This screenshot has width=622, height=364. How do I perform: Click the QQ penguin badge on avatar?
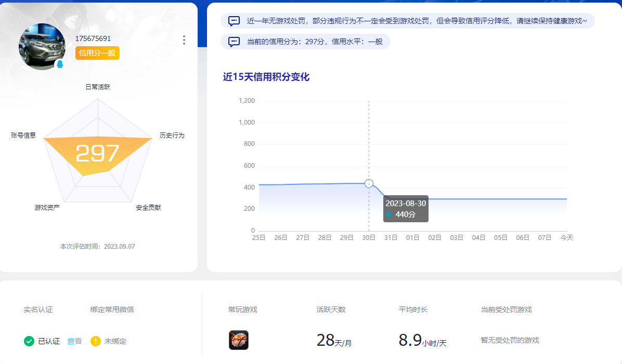tap(60, 64)
